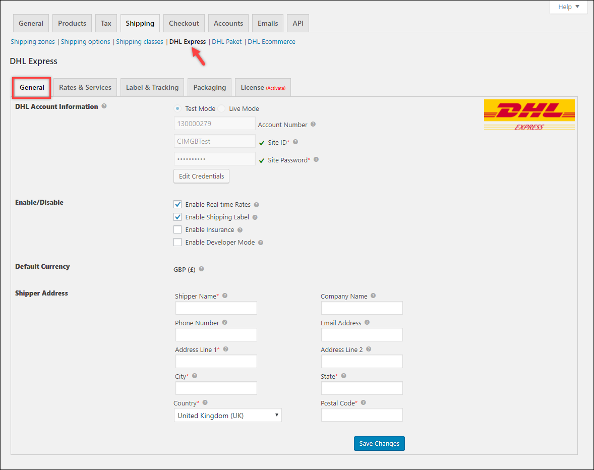Click the DHL Express logo
Viewport: 594px width, 470px height.
(x=529, y=115)
